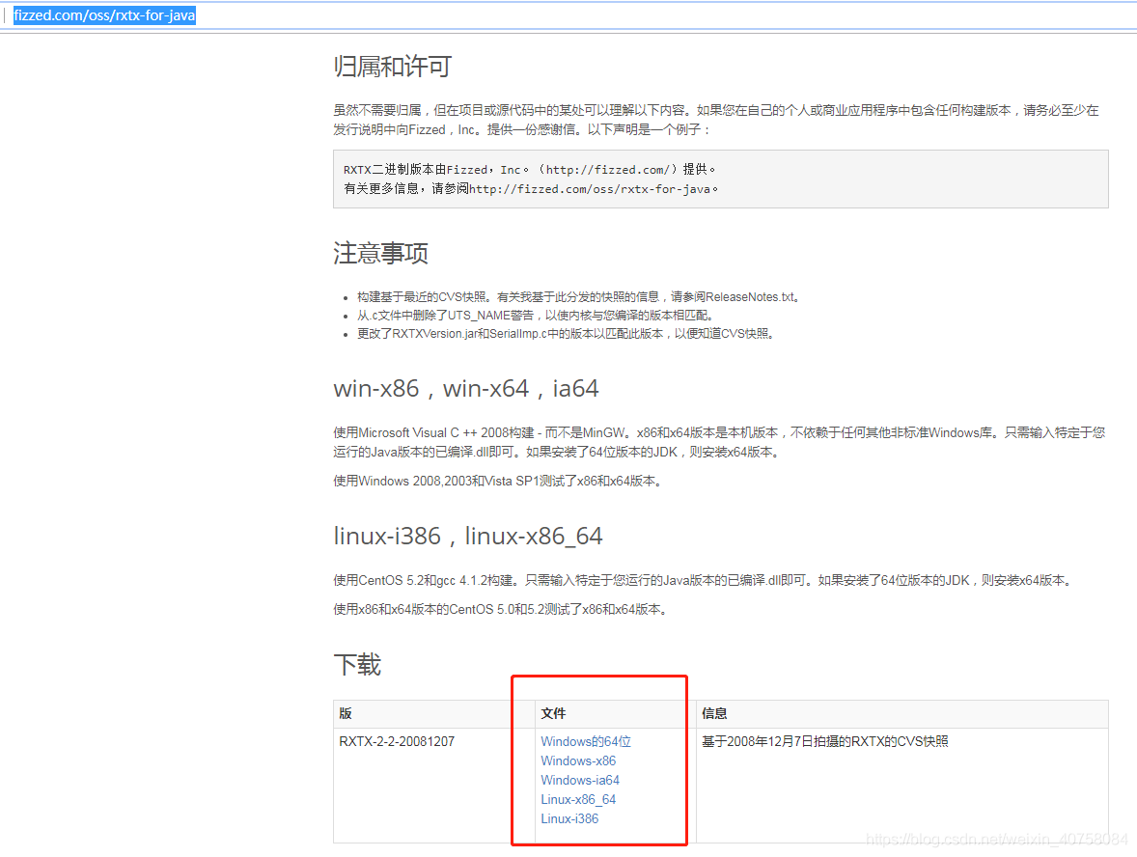1137x857 pixels.
Task: Click the 注意事项 heading
Action: click(380, 253)
